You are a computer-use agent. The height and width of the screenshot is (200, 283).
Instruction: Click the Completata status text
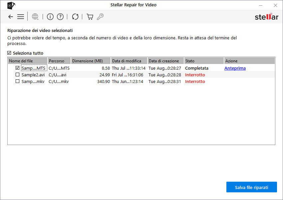coord(197,68)
